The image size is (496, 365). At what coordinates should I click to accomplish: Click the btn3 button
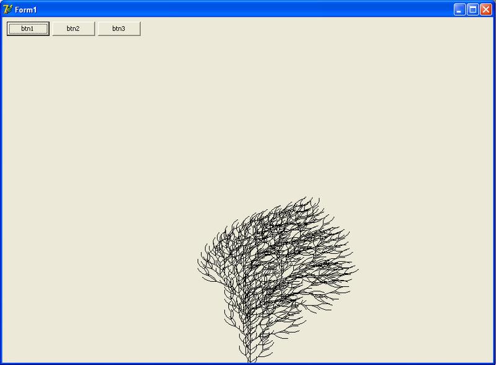click(119, 29)
